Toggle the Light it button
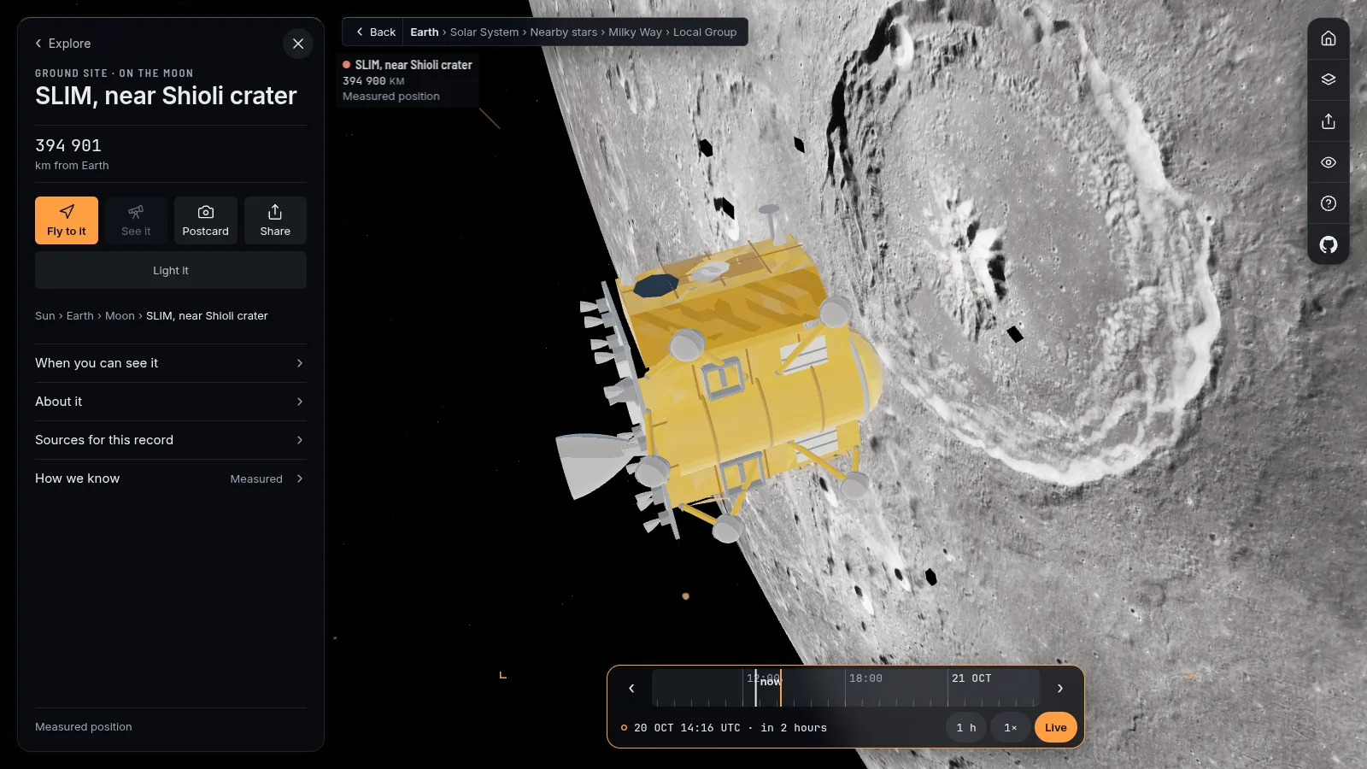 [171, 270]
